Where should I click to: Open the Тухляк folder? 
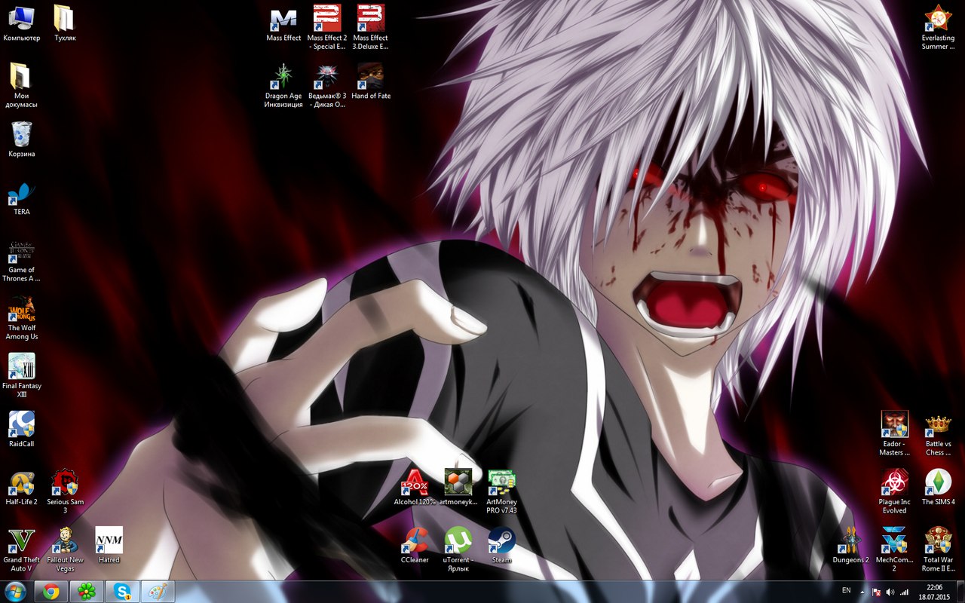[x=65, y=23]
